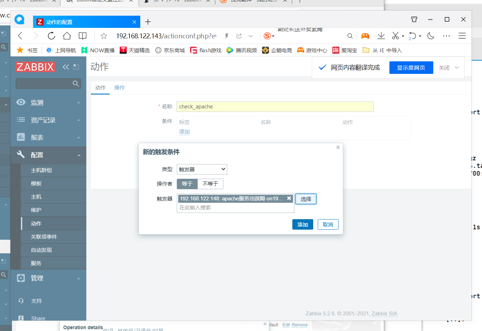
Task: Close the 动作的配置 browser tab
Action: (x=134, y=22)
